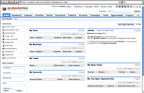Open the Opportunities tab
Viewport: 144px width, 93px height.
pyautogui.click(x=117, y=15)
